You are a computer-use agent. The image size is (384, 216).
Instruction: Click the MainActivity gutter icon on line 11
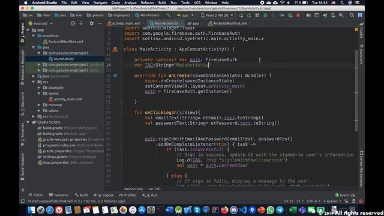(x=115, y=49)
